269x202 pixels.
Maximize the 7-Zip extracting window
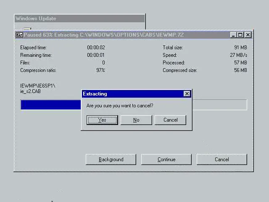[240, 35]
